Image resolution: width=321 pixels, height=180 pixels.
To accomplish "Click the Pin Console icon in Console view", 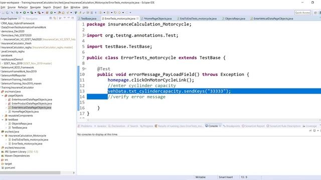I will point(310,130).
